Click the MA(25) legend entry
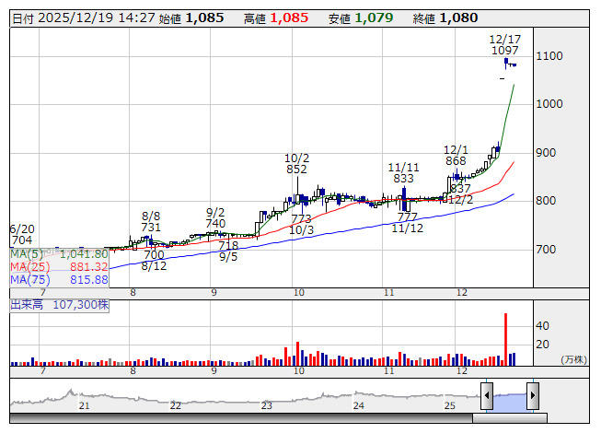Image resolution: width=601 pixels, height=433 pixels. click(x=59, y=266)
